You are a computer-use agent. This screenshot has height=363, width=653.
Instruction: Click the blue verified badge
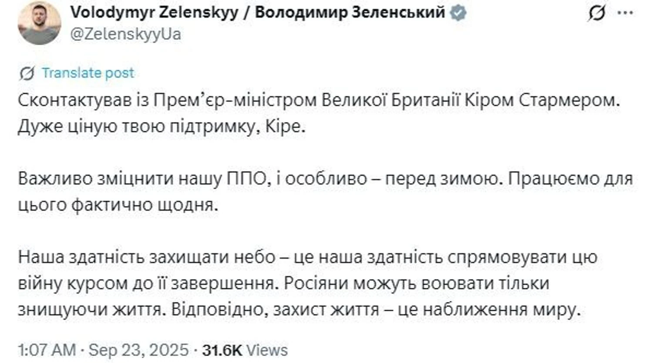point(458,13)
